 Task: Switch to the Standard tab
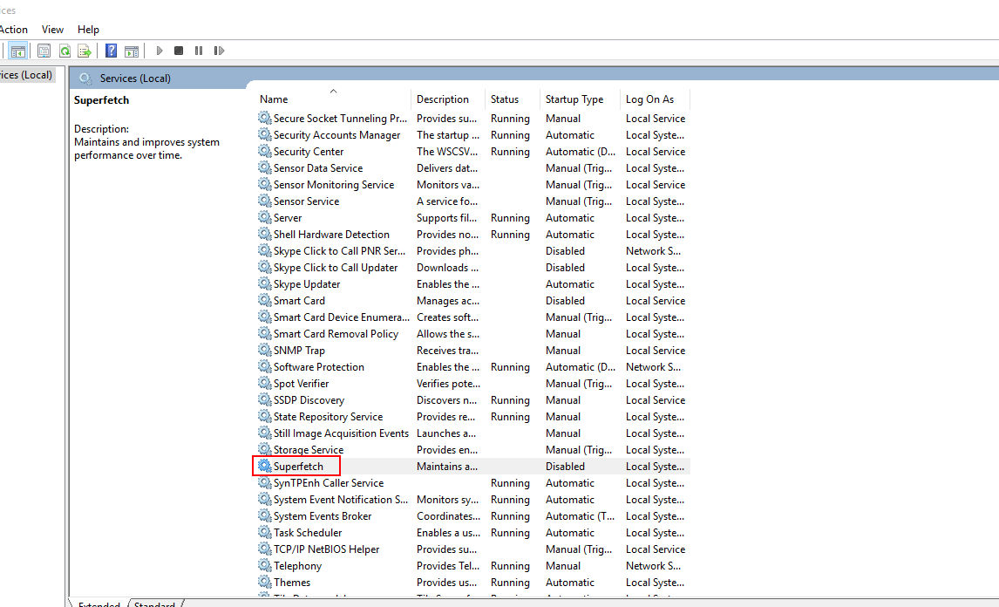(x=157, y=604)
